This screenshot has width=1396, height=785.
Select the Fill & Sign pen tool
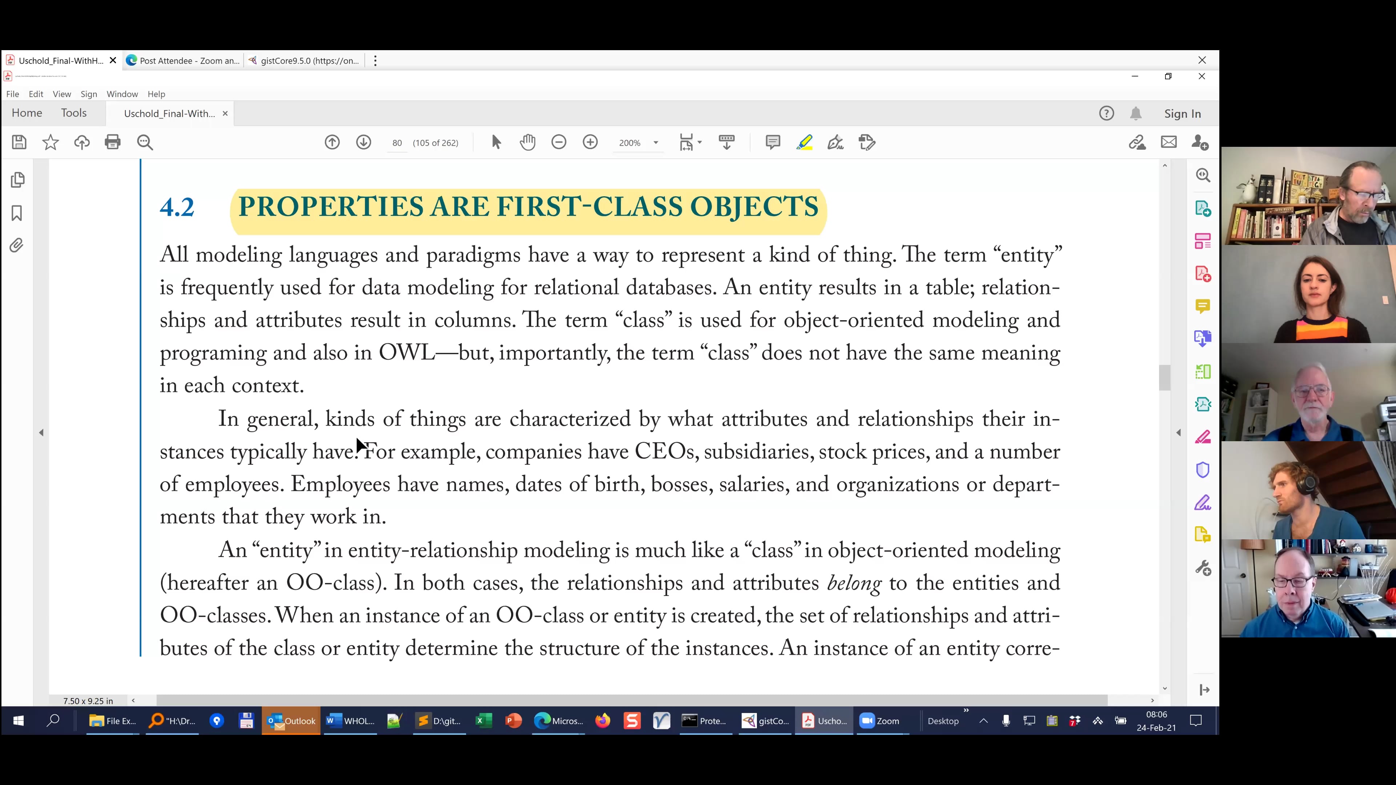(835, 142)
